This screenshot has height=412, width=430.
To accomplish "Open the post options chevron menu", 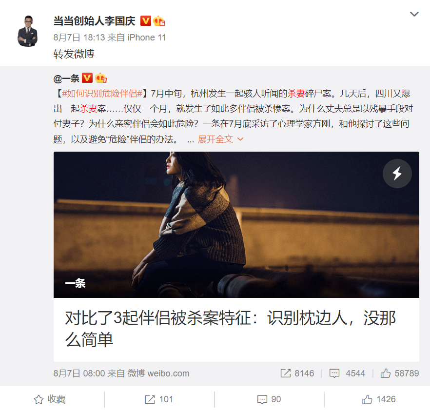I will click(414, 14).
